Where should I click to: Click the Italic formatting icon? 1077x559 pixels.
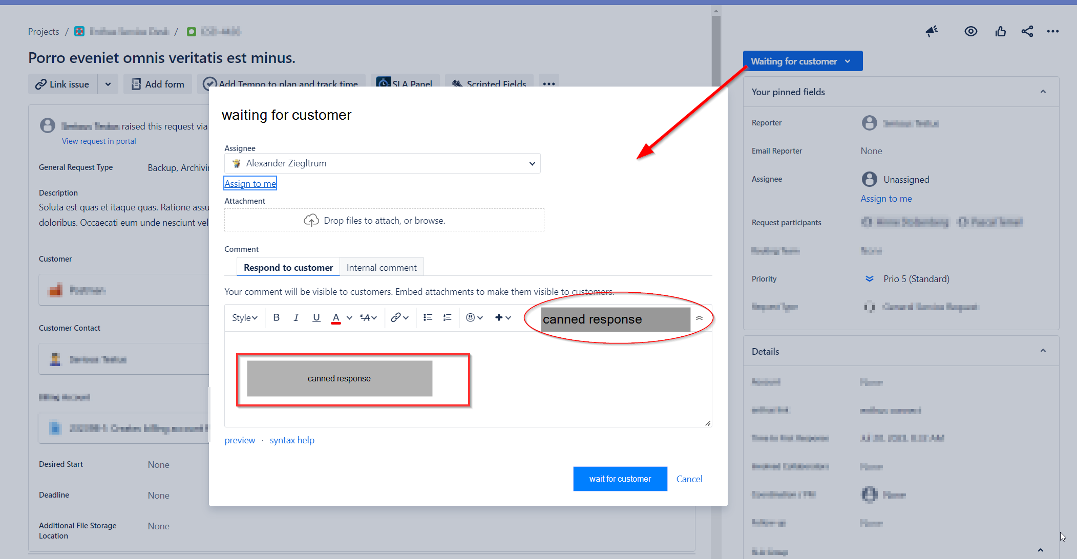click(x=296, y=317)
